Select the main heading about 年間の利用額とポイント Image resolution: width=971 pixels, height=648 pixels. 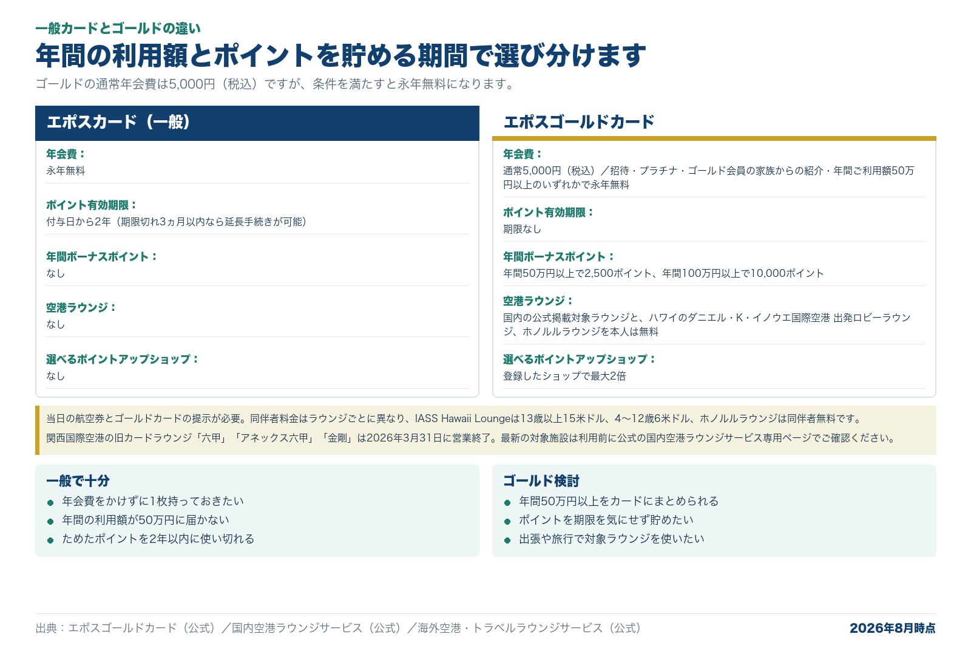tap(340, 55)
